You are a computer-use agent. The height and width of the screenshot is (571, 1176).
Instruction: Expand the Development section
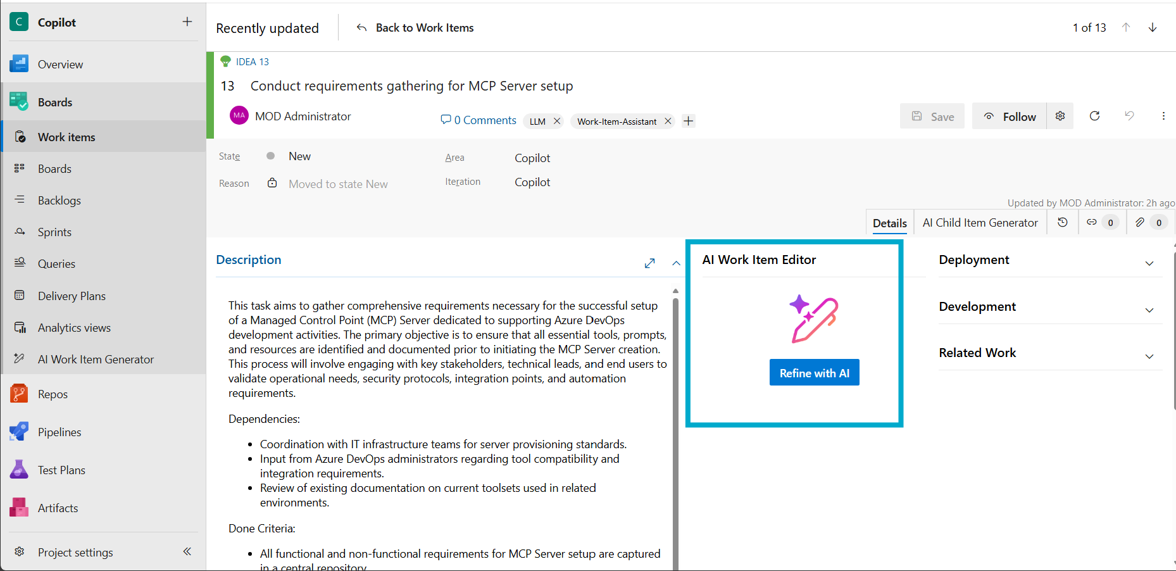click(1149, 310)
